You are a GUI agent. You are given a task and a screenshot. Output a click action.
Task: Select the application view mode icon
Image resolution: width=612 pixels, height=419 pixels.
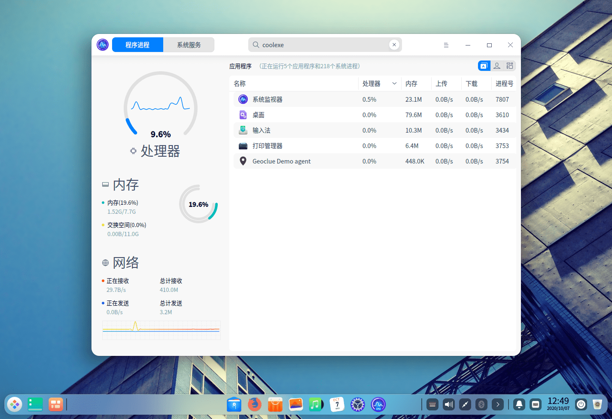[x=484, y=66]
